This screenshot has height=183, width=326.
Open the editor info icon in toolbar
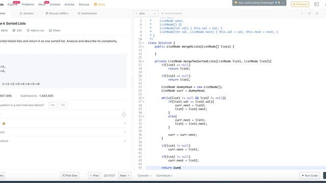point(302,14)
